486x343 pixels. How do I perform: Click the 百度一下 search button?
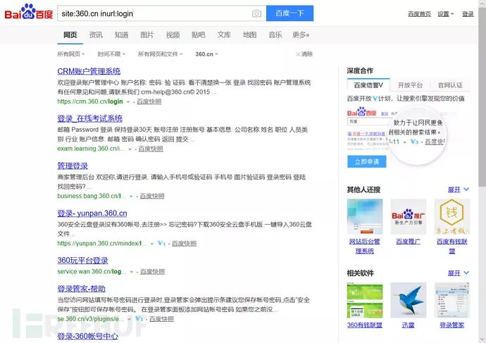289,13
